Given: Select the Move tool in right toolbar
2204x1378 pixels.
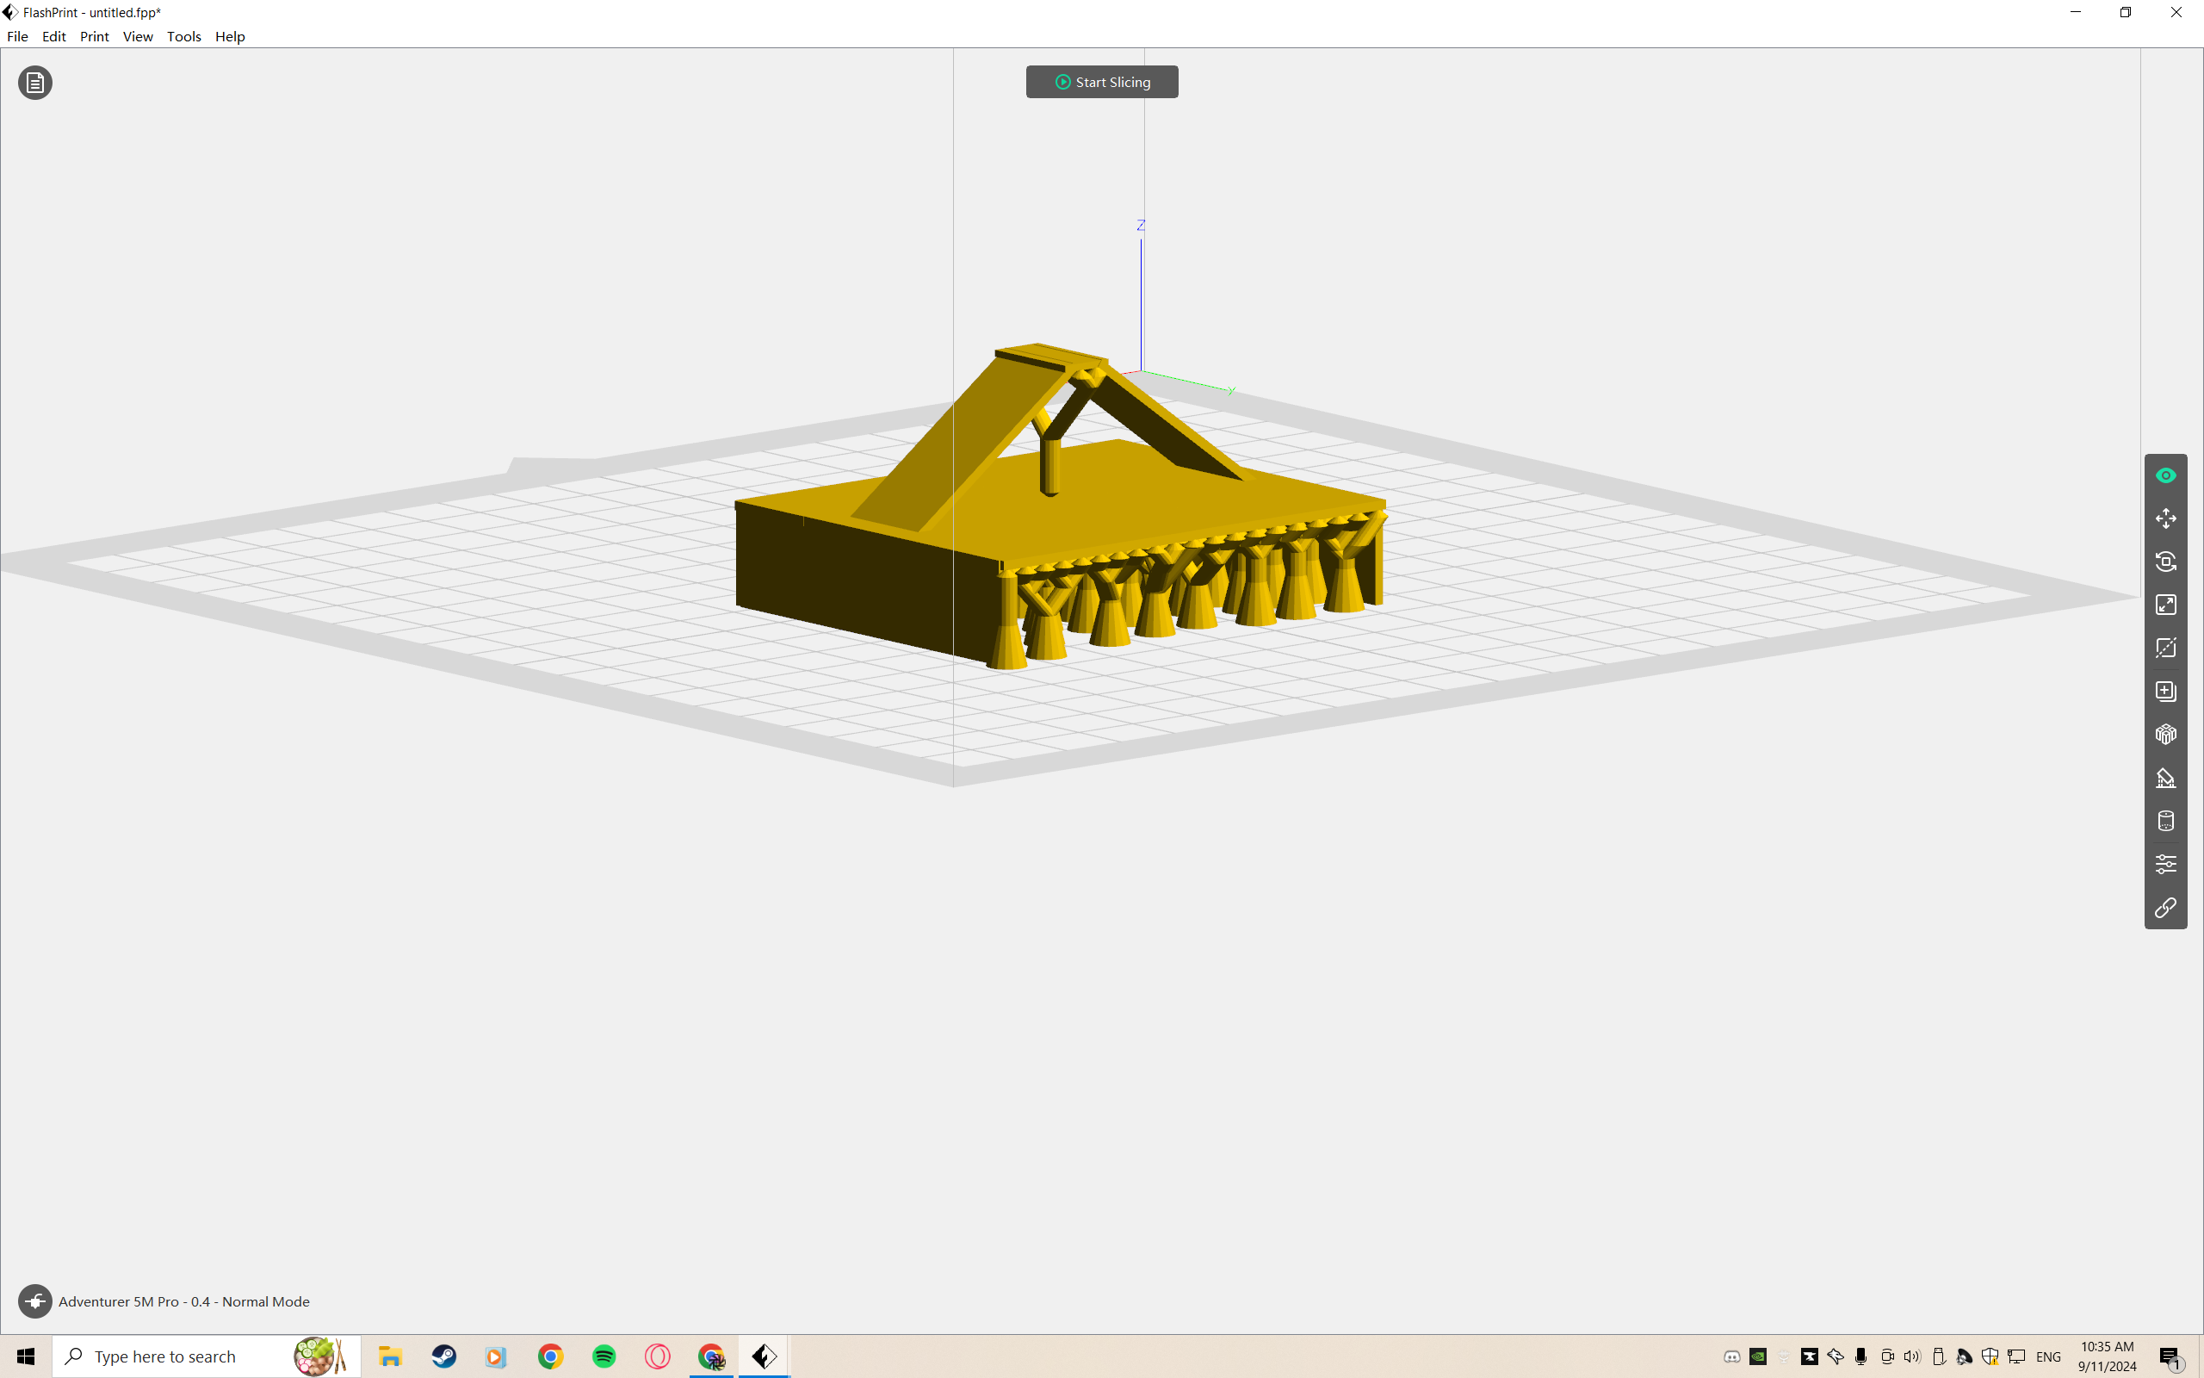Looking at the screenshot, I should pyautogui.click(x=2166, y=518).
